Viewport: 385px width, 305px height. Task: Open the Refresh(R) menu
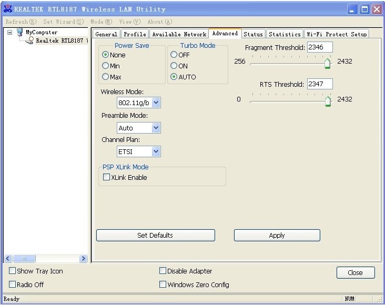click(21, 22)
